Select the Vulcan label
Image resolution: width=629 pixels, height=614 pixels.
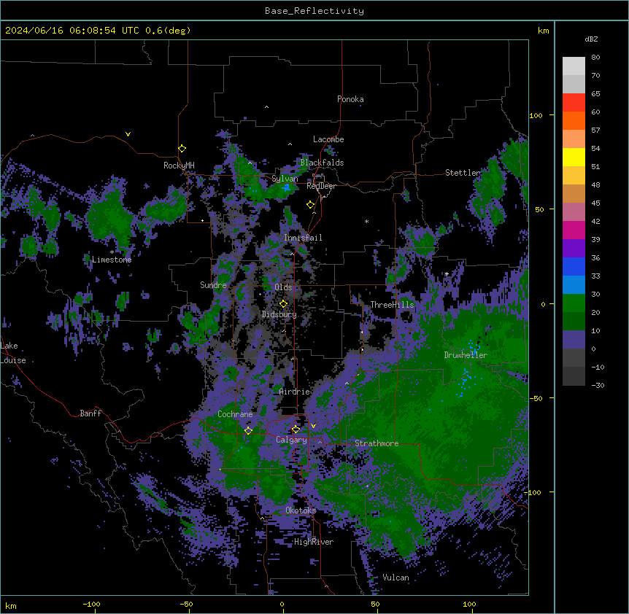coord(395,578)
